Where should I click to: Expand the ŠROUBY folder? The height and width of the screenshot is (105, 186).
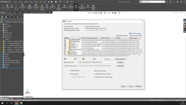click(x=1, y=65)
